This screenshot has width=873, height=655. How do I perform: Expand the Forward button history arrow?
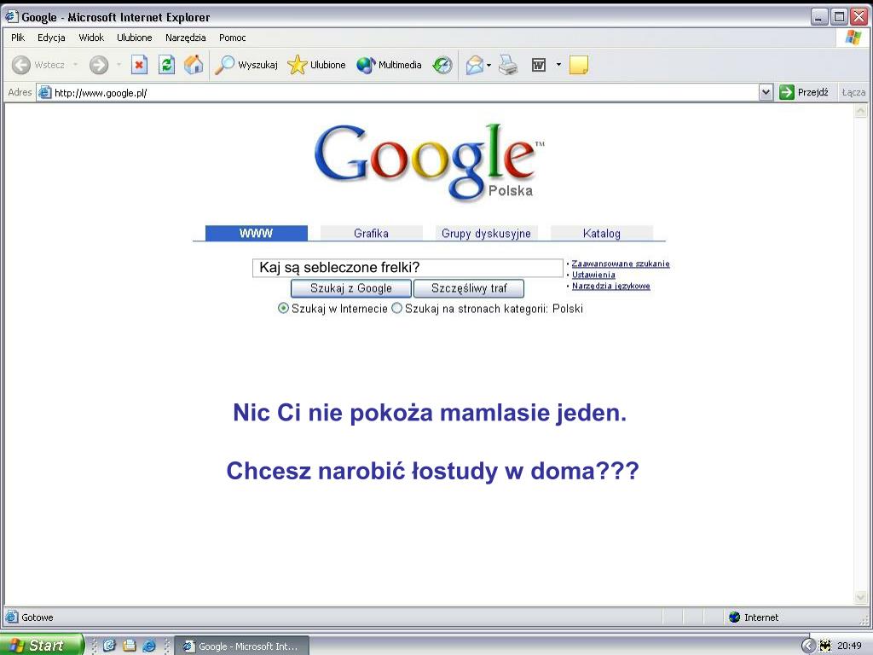point(119,65)
